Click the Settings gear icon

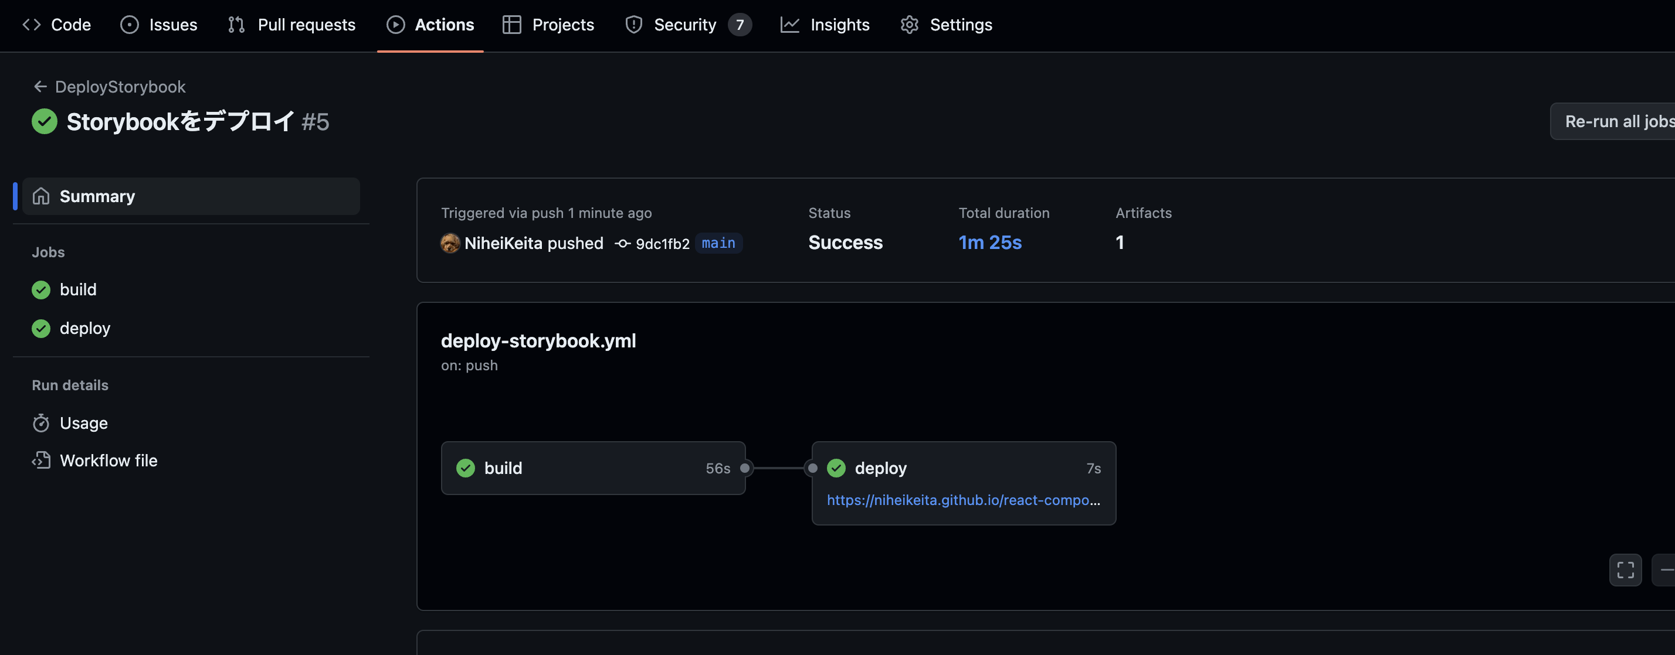(909, 25)
